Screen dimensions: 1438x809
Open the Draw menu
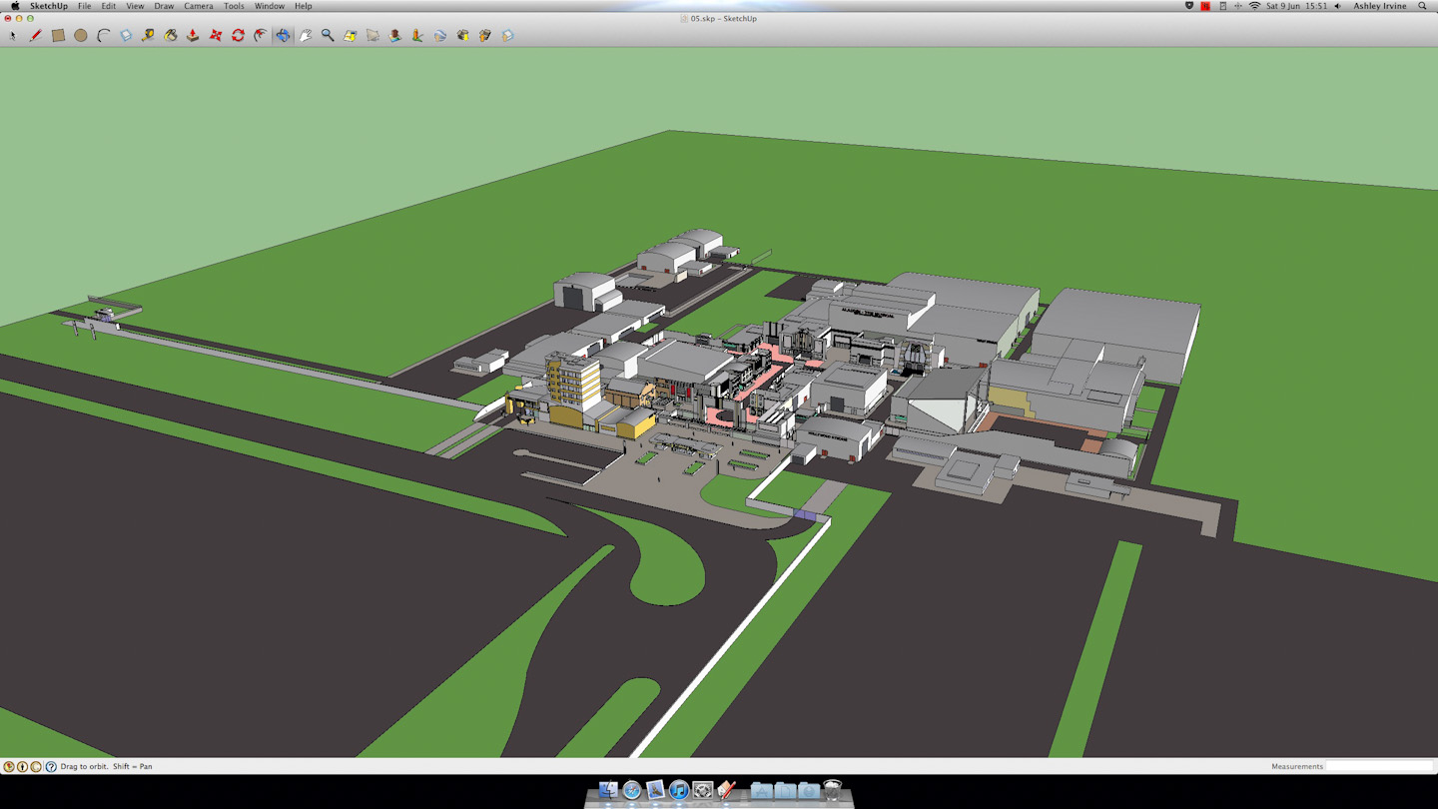tap(164, 6)
